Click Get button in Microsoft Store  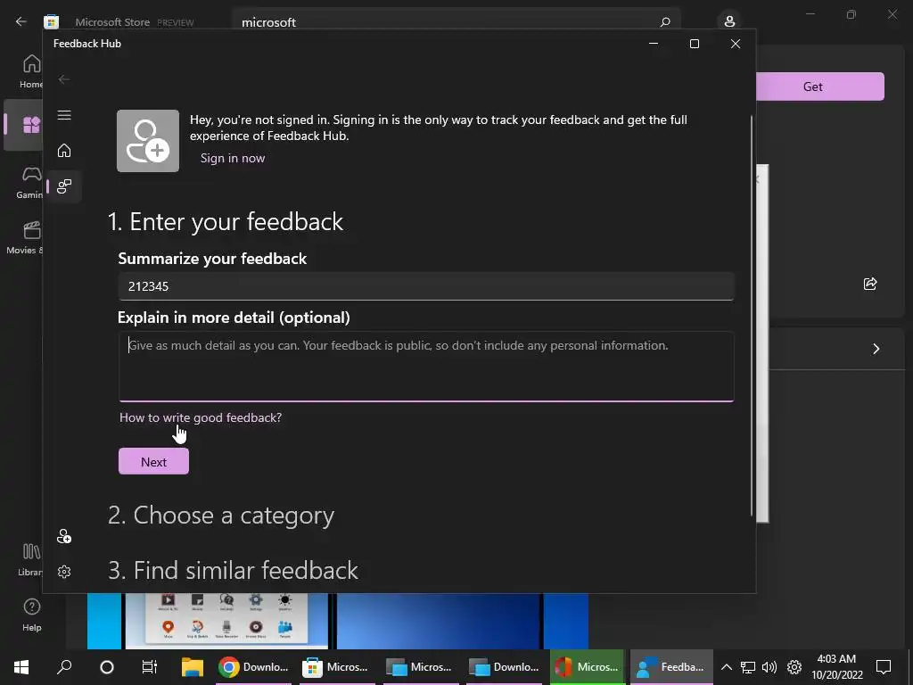point(820,87)
